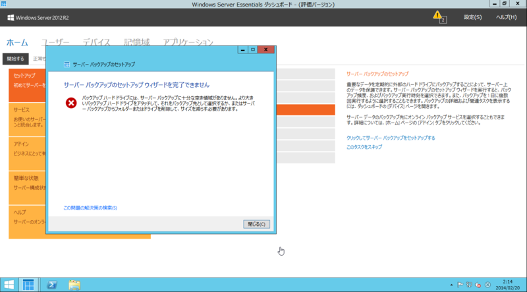The height and width of the screenshot is (292, 527).
Task: Click the dashboard title bar app icon
Action: 4,4
